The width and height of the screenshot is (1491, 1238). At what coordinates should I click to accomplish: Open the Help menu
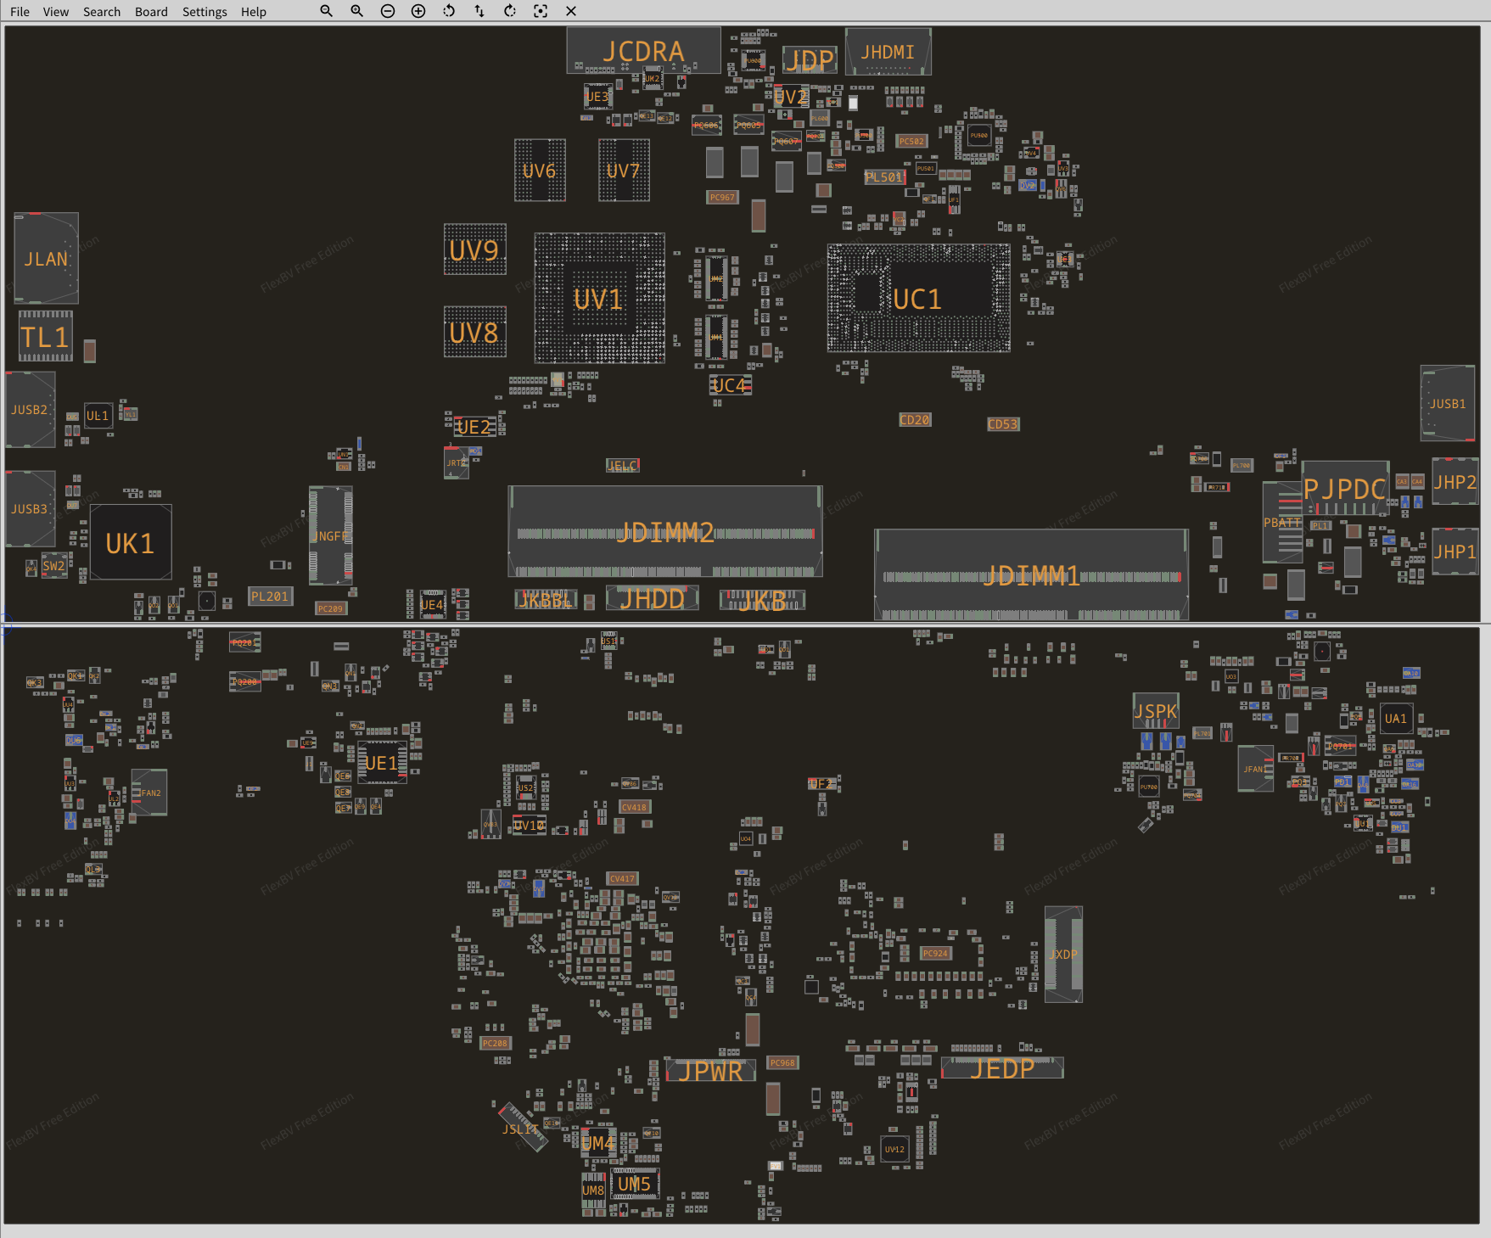[253, 12]
